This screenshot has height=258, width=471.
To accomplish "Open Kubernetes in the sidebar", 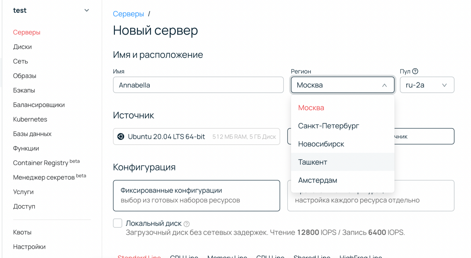I will pyautogui.click(x=30, y=119).
